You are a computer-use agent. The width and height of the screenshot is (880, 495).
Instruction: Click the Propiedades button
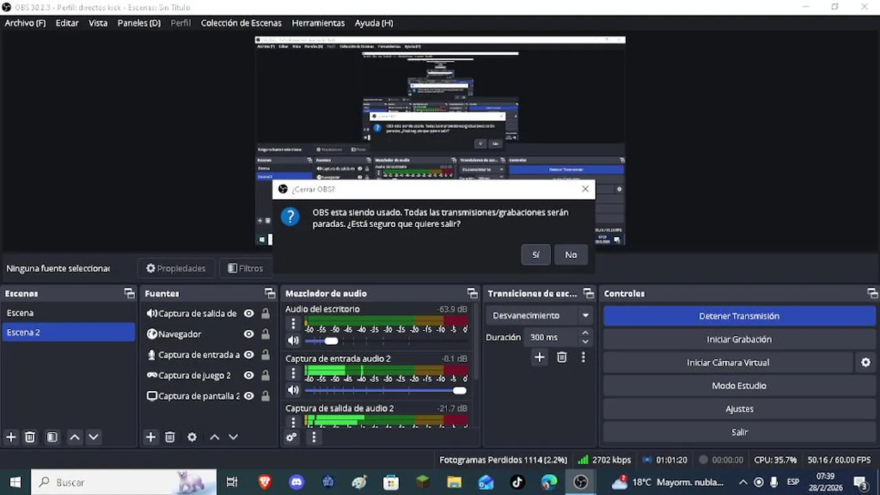(176, 268)
